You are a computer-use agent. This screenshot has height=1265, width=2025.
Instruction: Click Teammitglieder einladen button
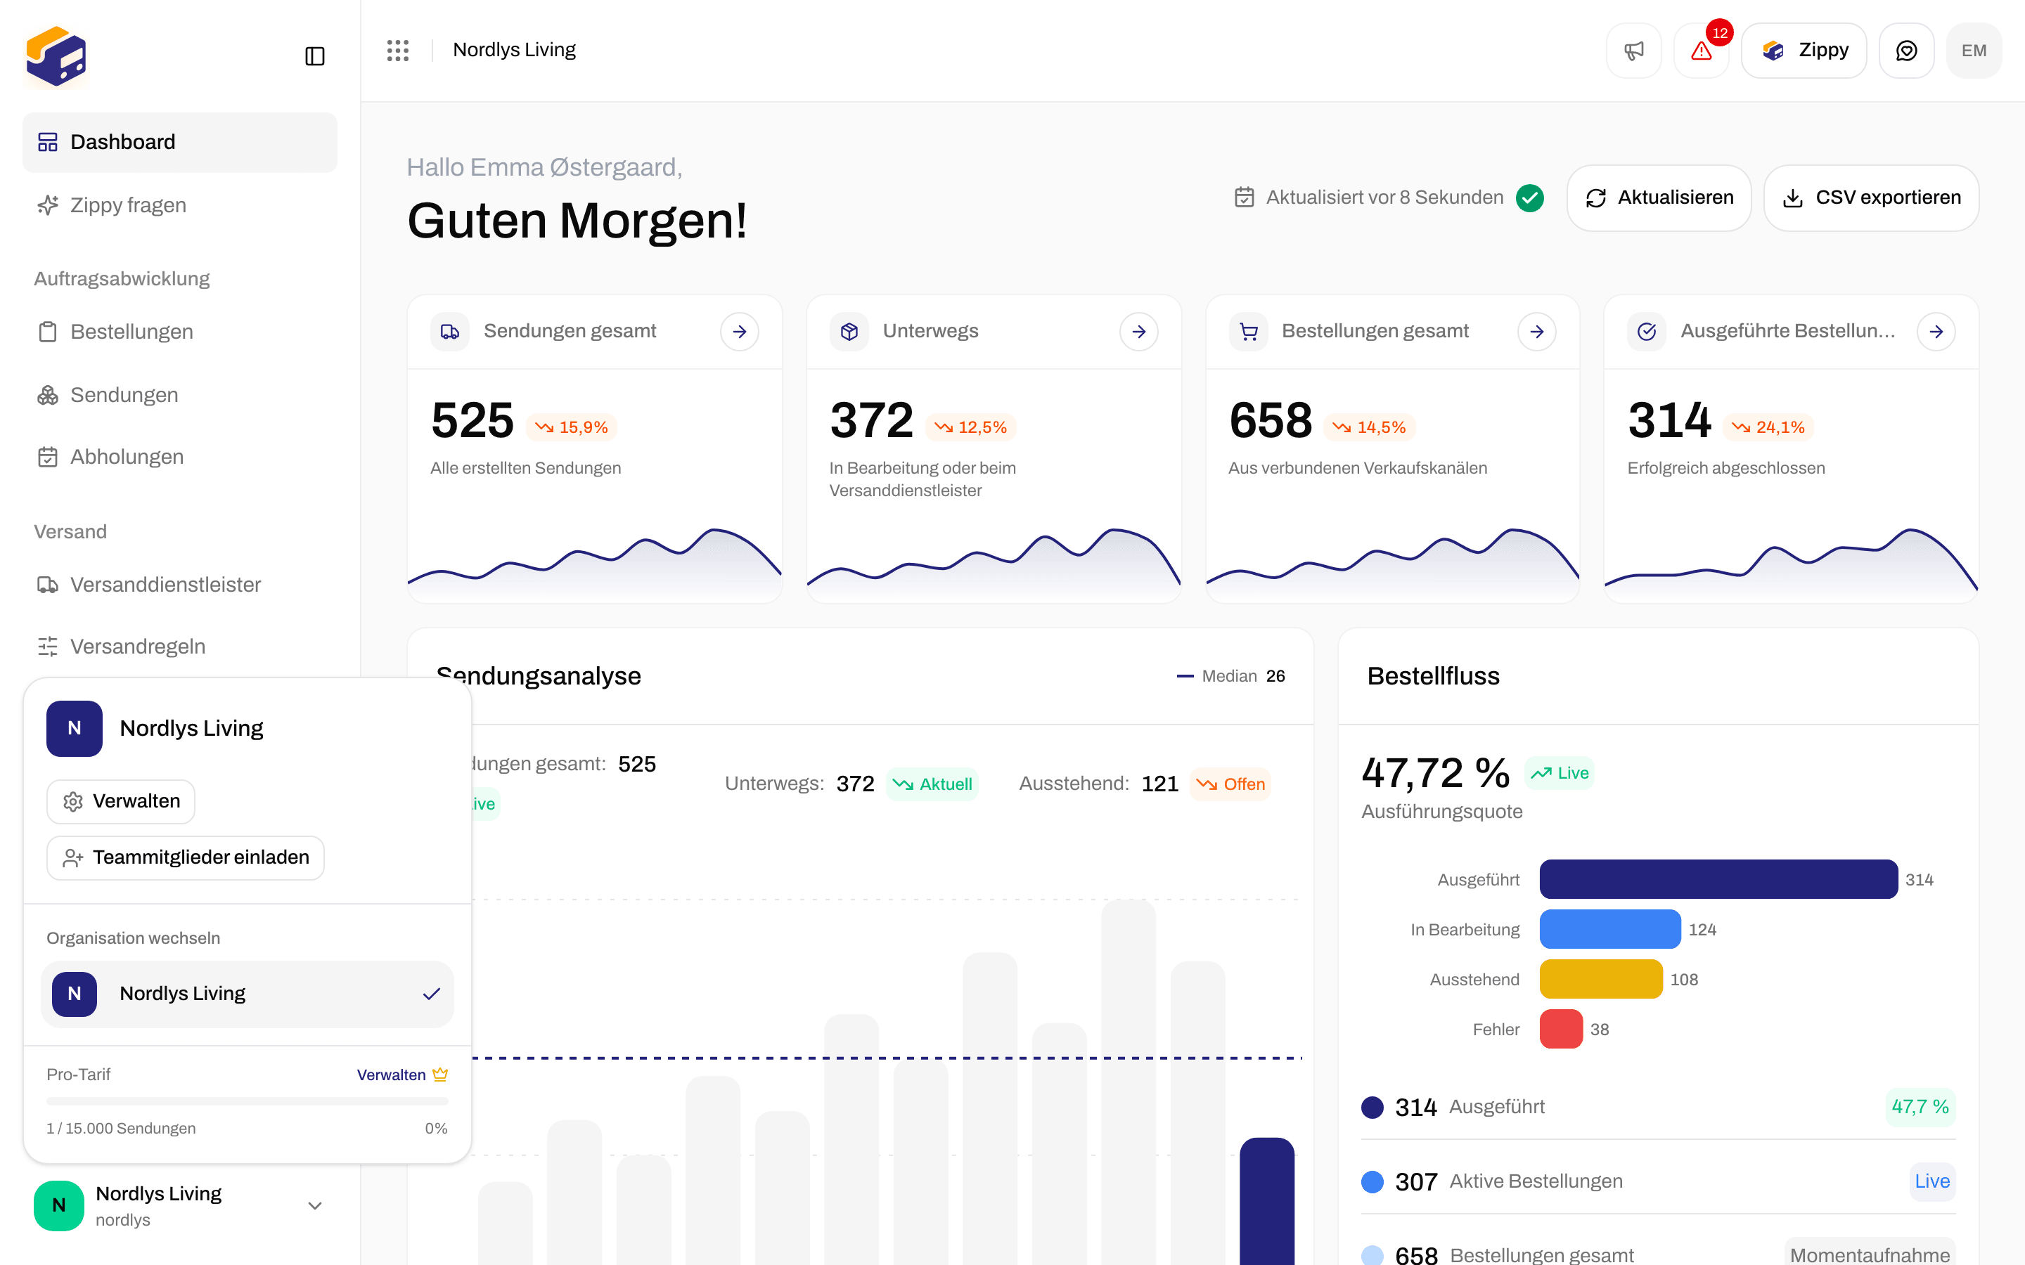click(x=185, y=857)
